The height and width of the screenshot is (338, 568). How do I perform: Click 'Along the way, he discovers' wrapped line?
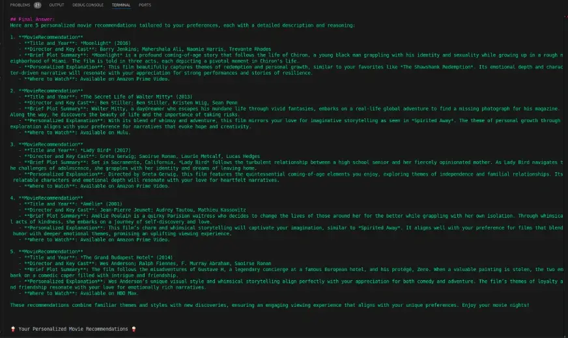tap(125, 114)
